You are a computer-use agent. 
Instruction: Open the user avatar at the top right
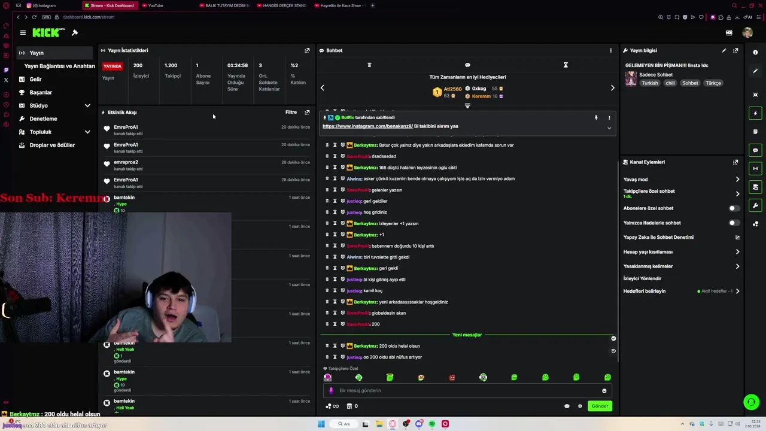(747, 33)
